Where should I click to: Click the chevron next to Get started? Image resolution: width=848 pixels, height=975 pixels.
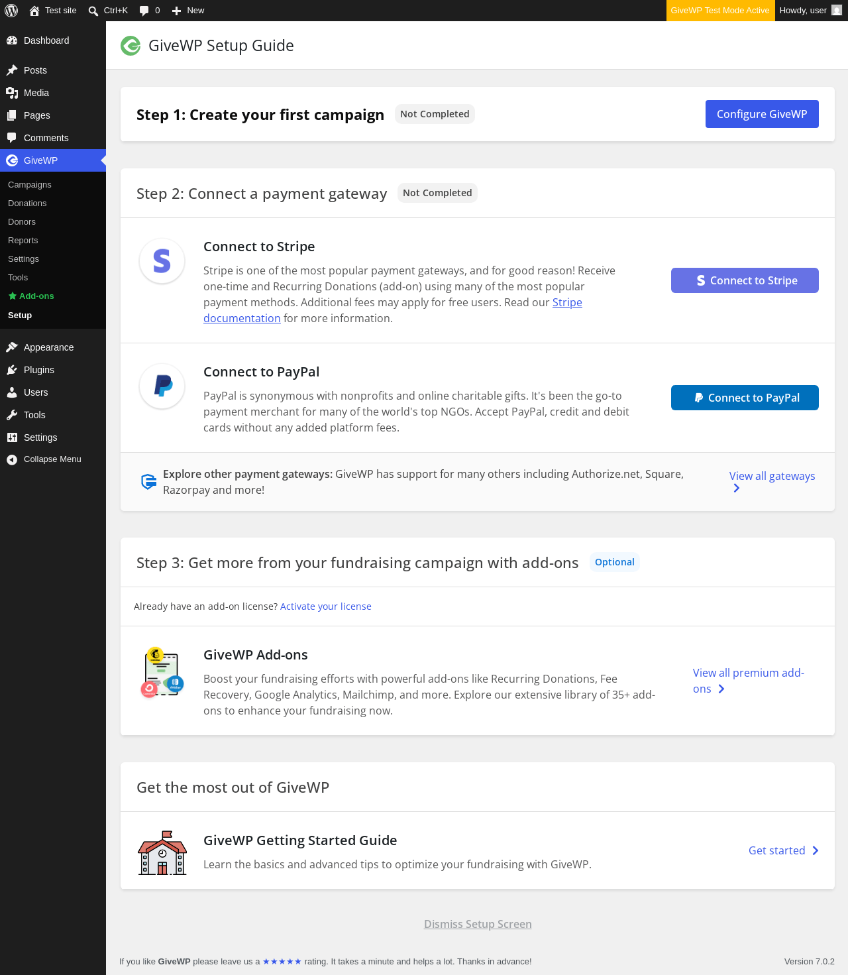816,851
